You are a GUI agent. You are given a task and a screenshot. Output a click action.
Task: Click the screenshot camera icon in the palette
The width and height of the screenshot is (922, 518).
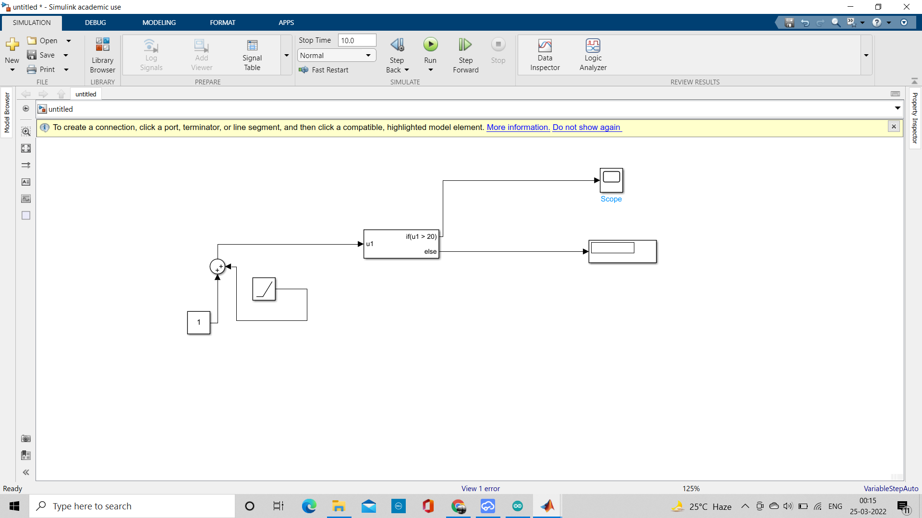25,438
